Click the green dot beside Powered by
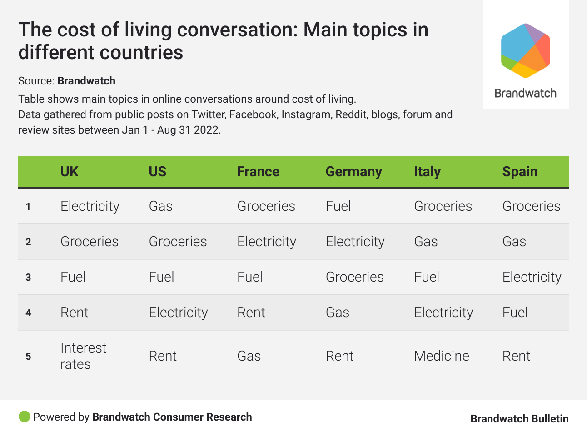The width and height of the screenshot is (587, 437). 24,417
